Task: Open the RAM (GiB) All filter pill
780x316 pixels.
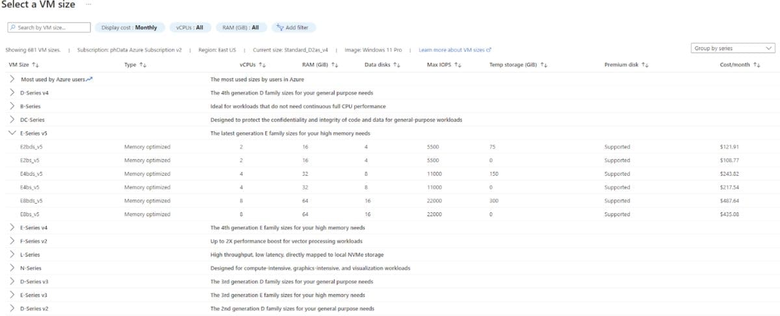Action: click(240, 27)
